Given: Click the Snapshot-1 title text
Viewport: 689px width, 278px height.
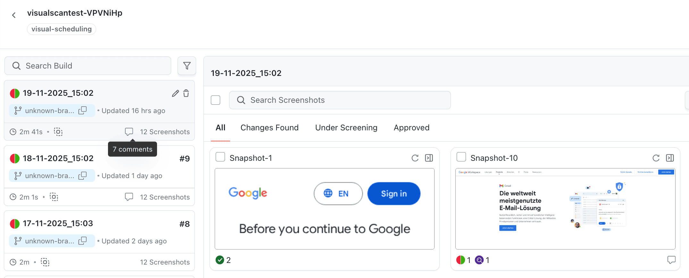Looking at the screenshot, I should tap(251, 158).
